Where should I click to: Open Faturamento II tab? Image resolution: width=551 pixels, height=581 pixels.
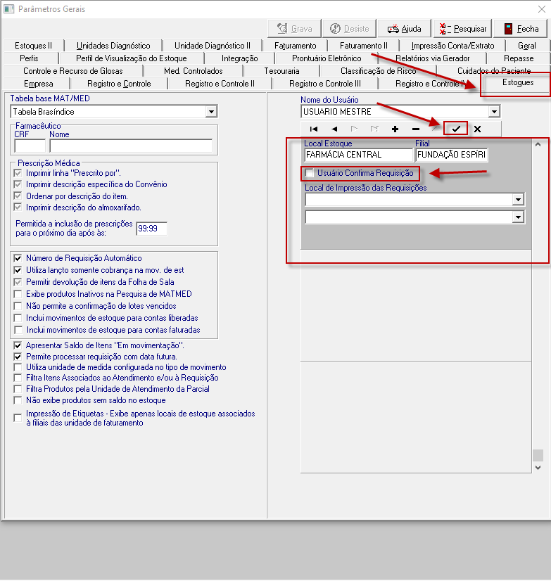point(364,46)
